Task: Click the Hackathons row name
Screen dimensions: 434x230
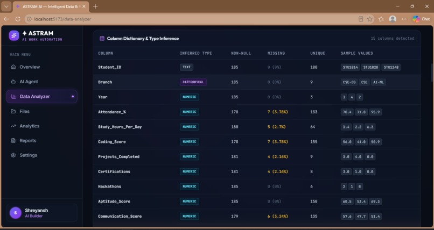Action: coord(110,186)
